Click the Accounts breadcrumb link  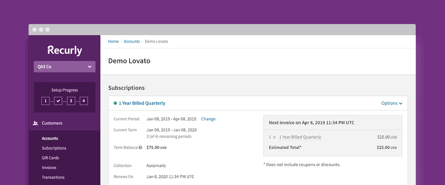(x=132, y=41)
